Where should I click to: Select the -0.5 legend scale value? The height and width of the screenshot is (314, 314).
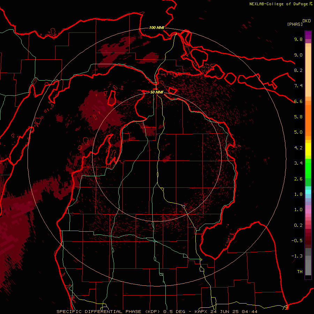click(297, 240)
